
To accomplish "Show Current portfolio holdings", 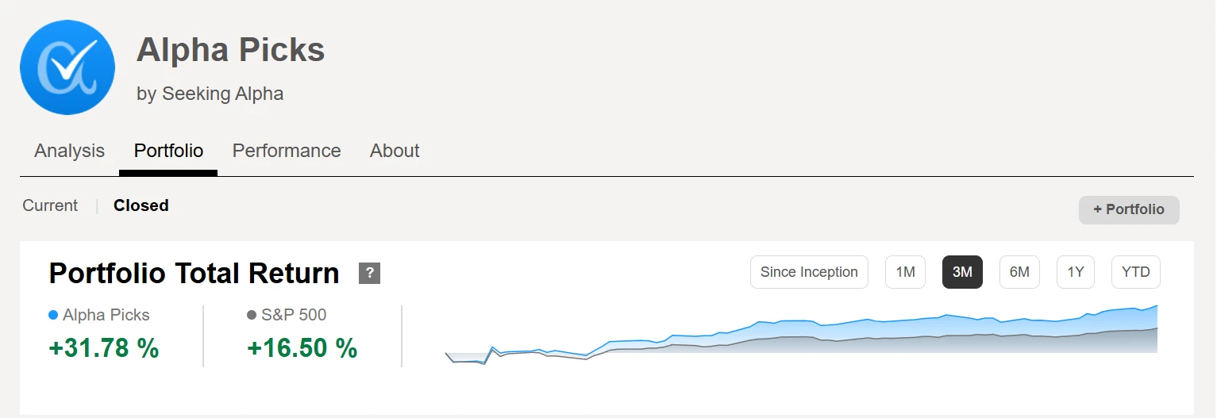I will tap(50, 205).
